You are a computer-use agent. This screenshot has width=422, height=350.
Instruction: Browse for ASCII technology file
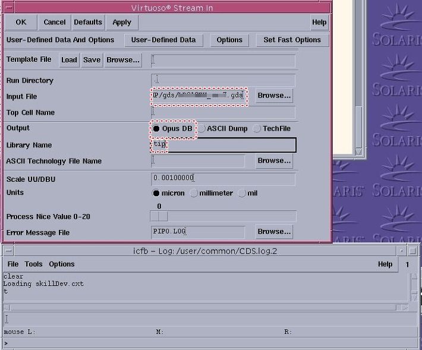click(274, 160)
